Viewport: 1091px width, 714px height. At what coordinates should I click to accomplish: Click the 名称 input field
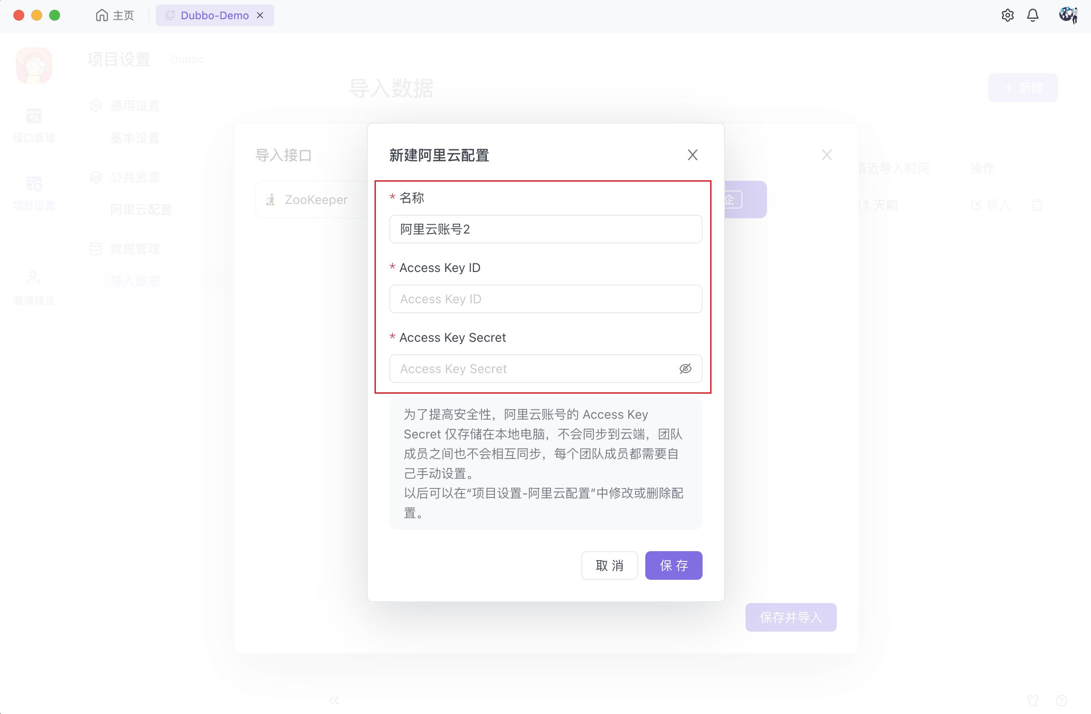pyautogui.click(x=545, y=229)
